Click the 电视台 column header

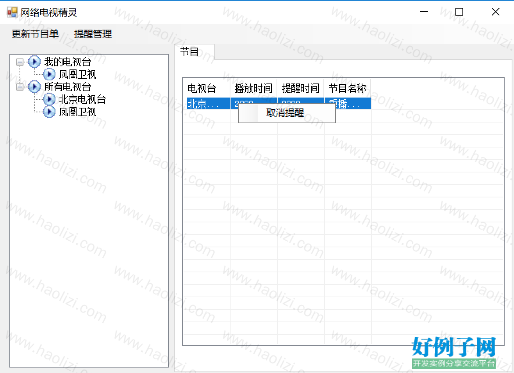pyautogui.click(x=207, y=88)
